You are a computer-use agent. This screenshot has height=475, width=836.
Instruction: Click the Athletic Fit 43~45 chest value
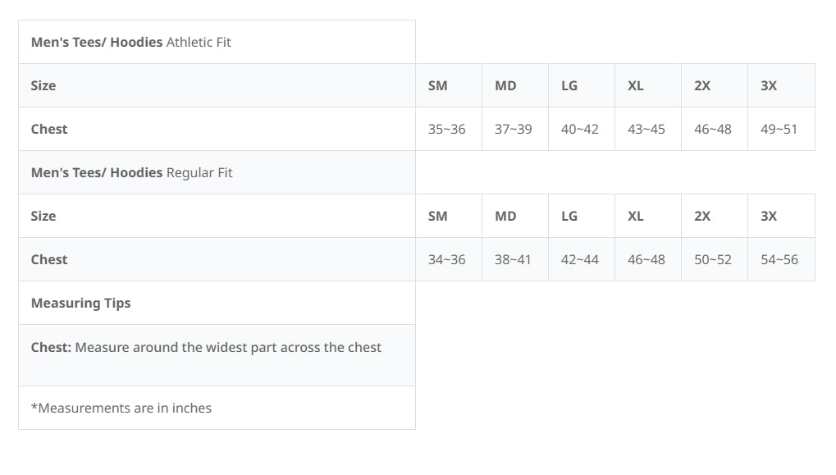coord(646,129)
